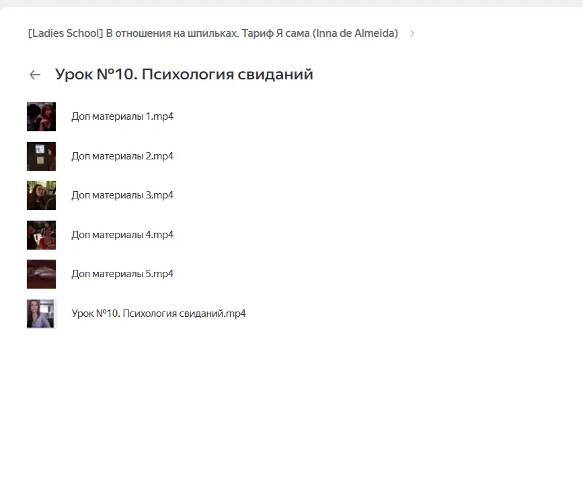583x479 pixels.
Task: Open the woman's face thumbnail of the lesson video
Action: point(41,314)
